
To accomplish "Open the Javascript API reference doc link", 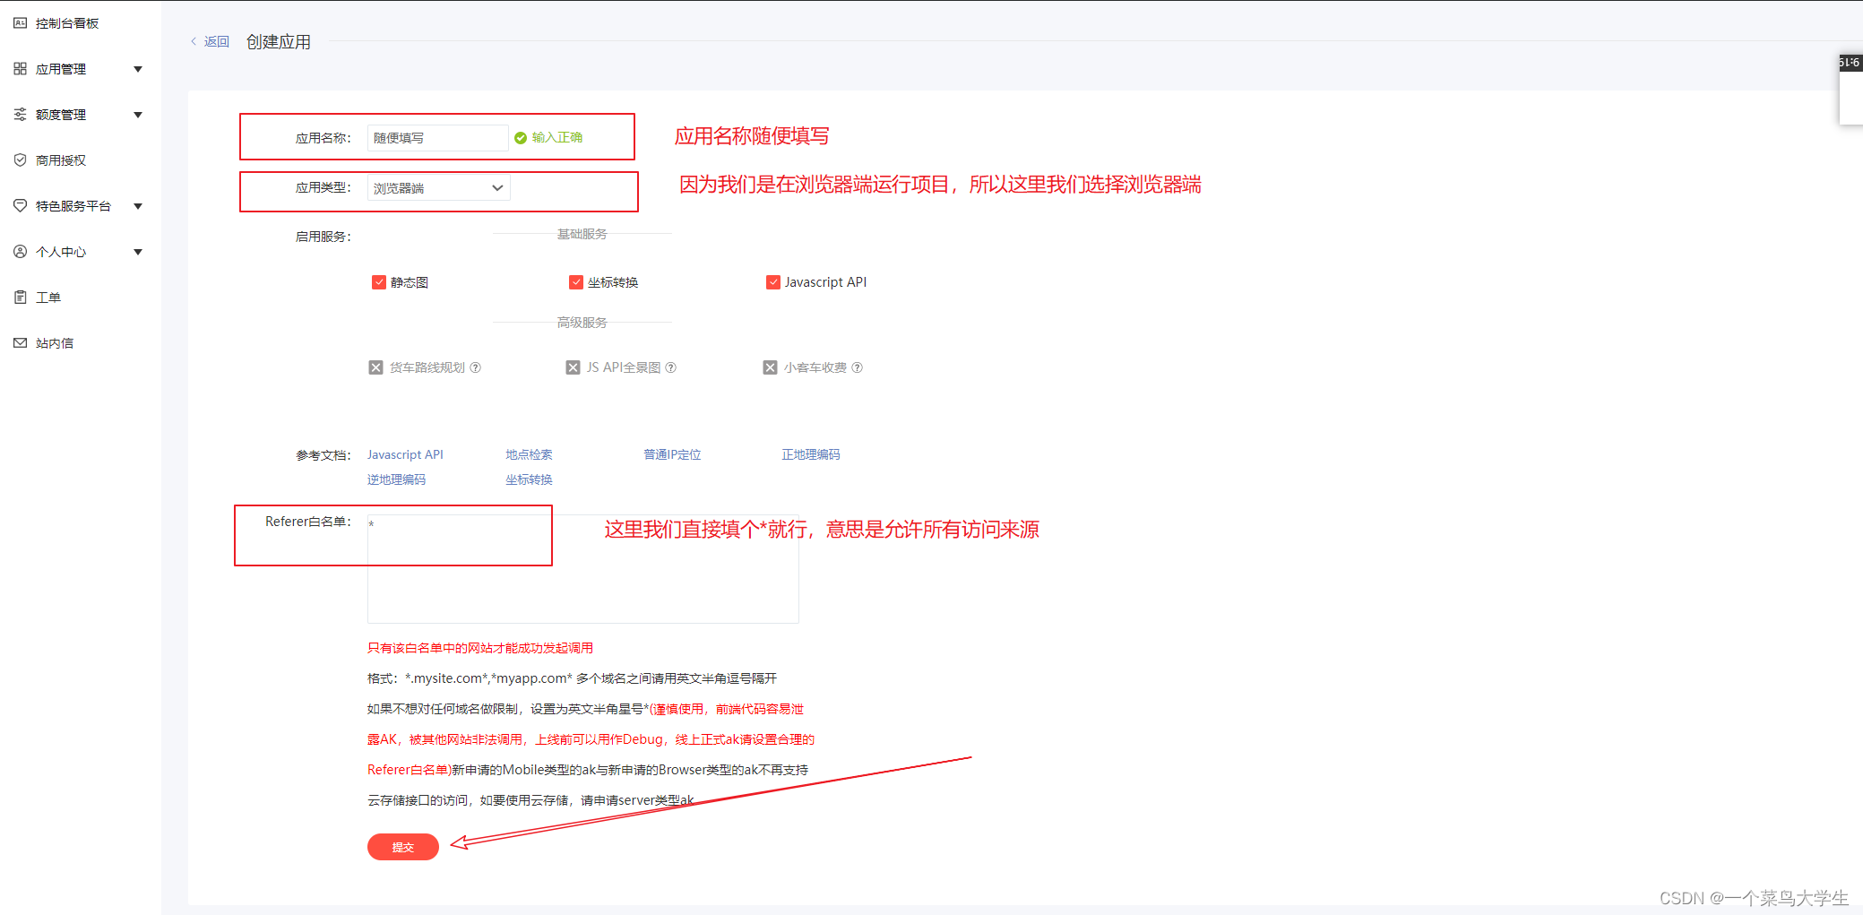I will click(x=405, y=454).
